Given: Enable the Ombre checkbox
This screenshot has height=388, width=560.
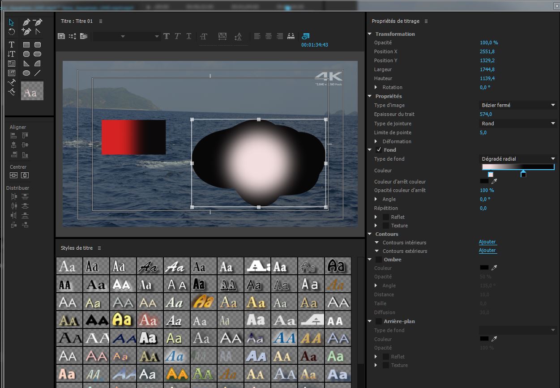Looking at the screenshot, I should tap(379, 260).
